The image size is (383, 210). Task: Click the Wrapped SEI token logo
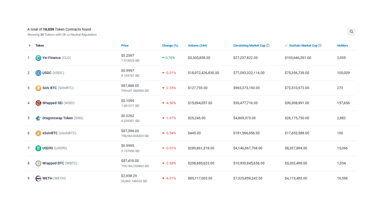pyautogui.click(x=38, y=103)
